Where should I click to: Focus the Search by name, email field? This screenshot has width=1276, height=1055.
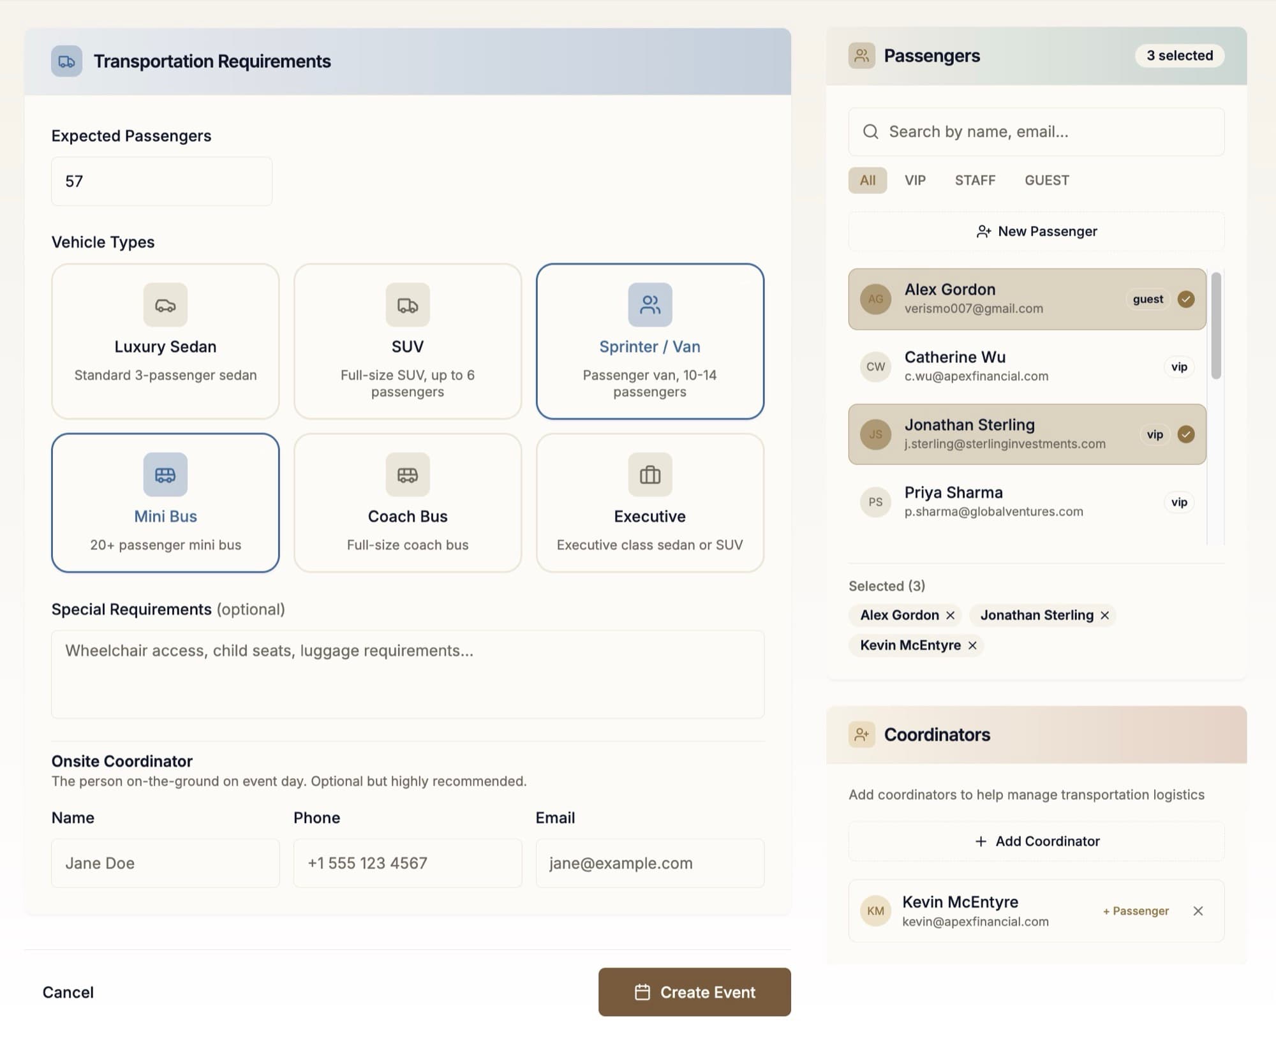[x=1037, y=132]
